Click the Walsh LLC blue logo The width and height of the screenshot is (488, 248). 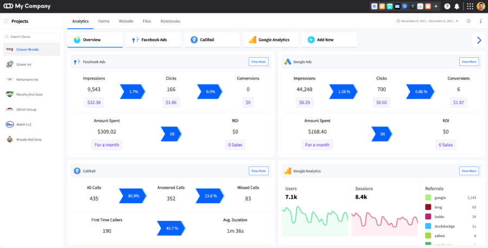click(10, 124)
